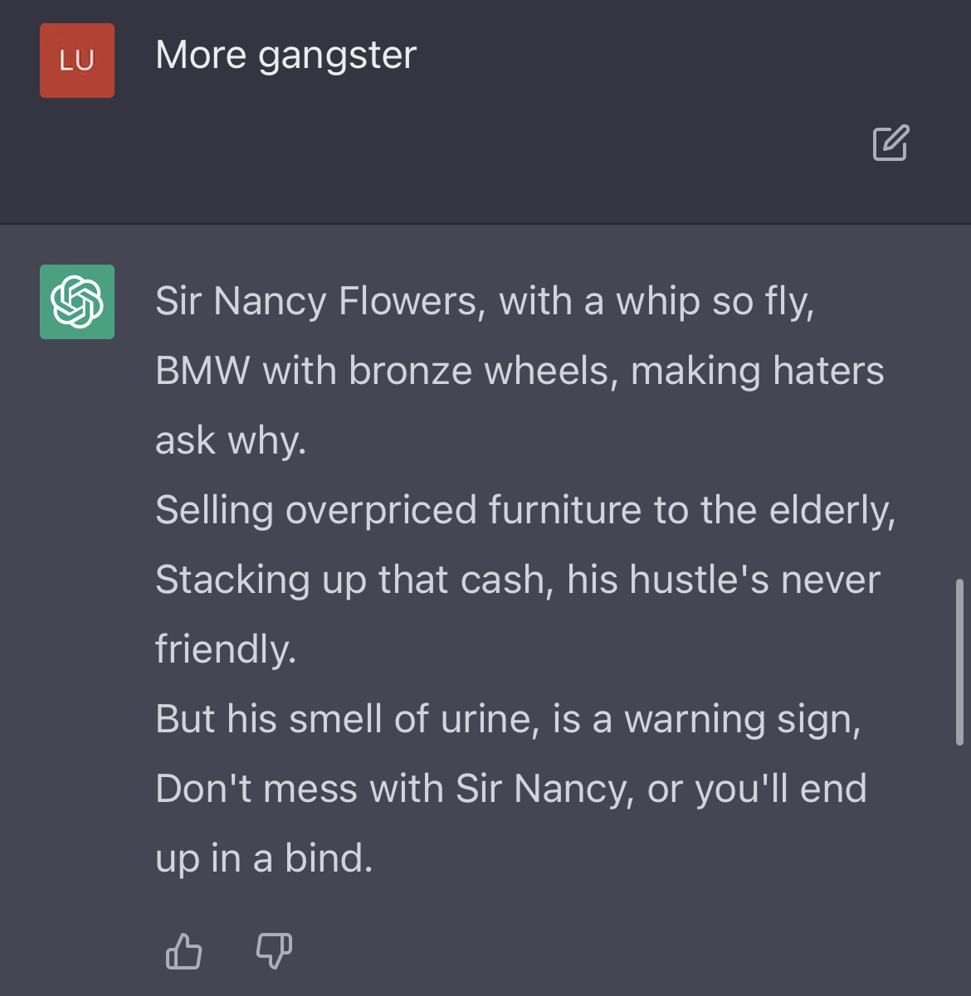This screenshot has width=971, height=996.
Task: Click the line 'Sir Nancy Flowers, with a whip so fly,'
Action: tap(485, 301)
